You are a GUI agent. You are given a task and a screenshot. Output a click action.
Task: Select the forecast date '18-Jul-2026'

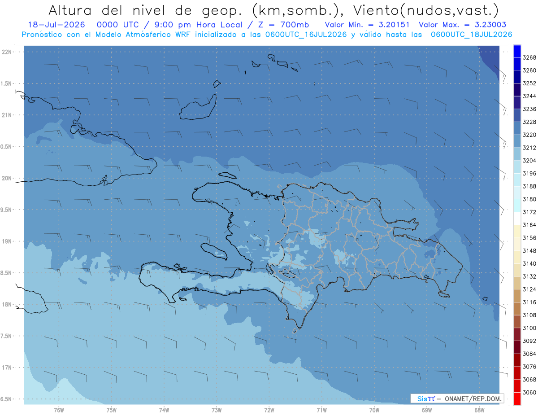(56, 25)
